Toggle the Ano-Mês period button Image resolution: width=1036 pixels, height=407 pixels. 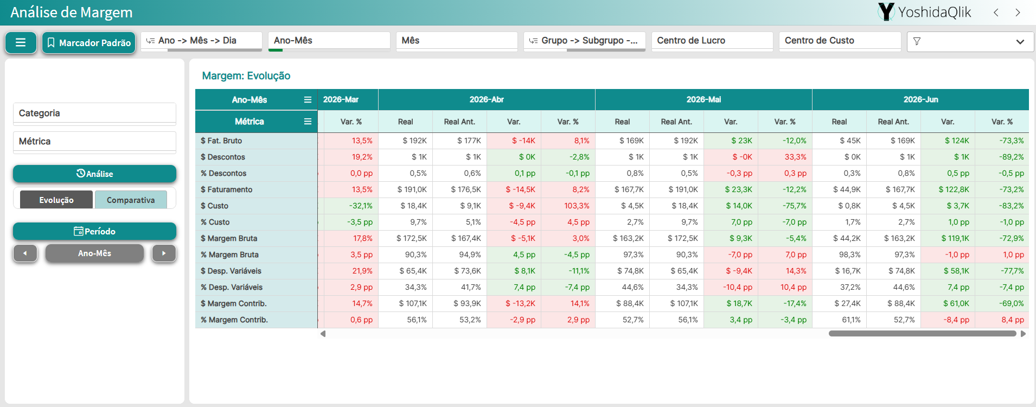tap(94, 253)
